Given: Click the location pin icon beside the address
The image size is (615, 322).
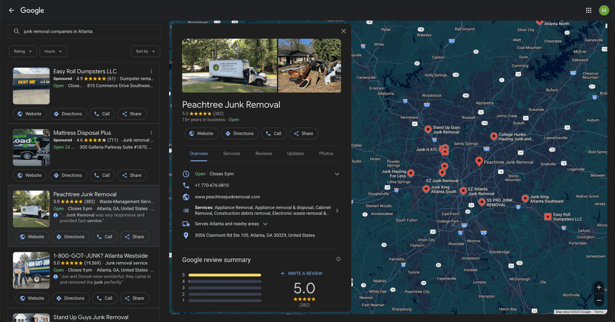Looking at the screenshot, I should (x=186, y=235).
